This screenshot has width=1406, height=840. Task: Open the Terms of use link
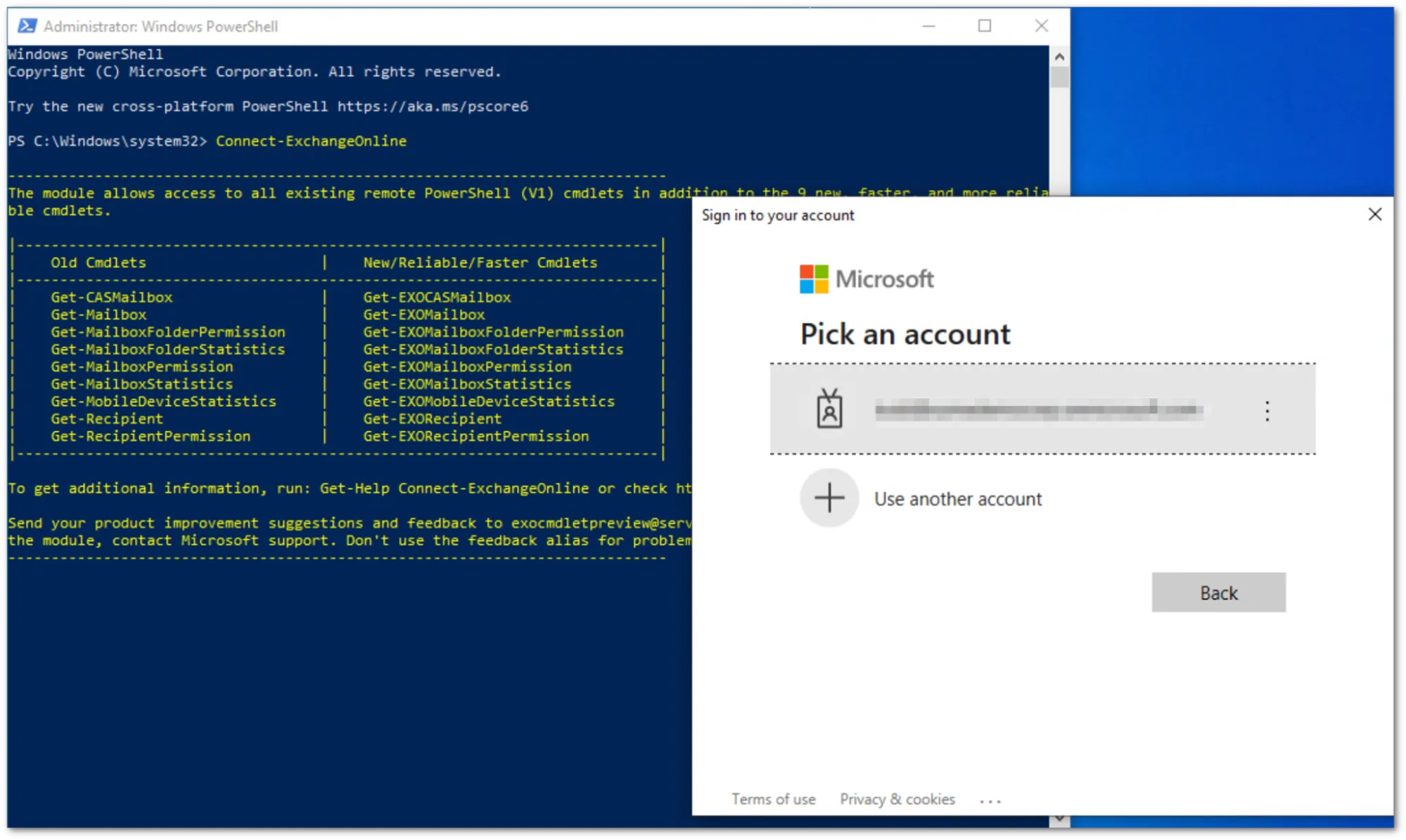click(773, 798)
